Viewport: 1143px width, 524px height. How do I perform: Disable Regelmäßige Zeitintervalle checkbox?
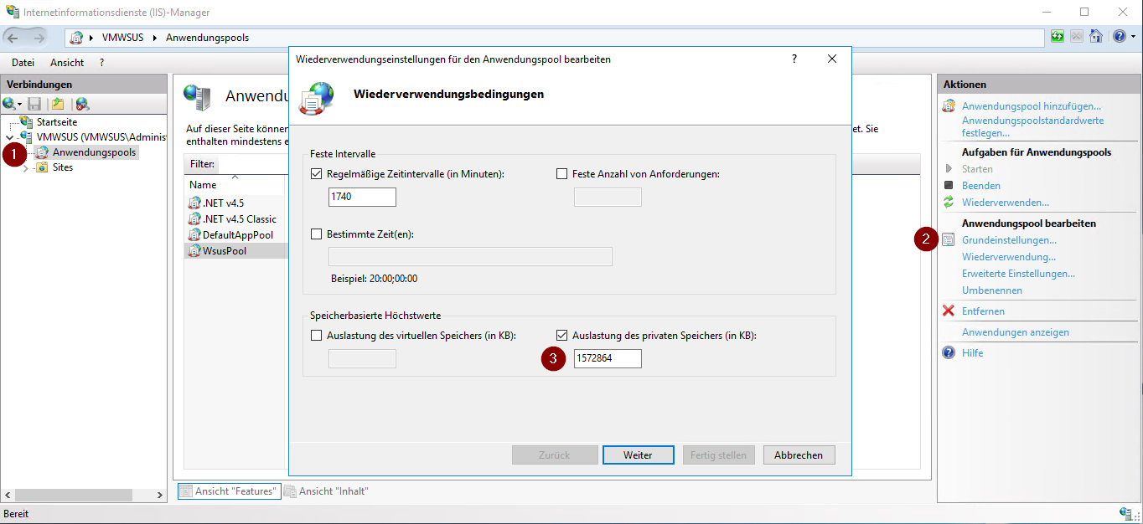pos(316,174)
